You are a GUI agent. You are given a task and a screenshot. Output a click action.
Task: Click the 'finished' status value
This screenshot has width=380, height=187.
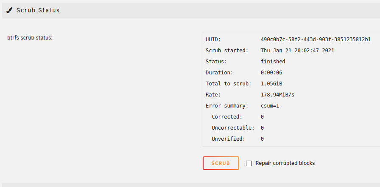(273, 62)
